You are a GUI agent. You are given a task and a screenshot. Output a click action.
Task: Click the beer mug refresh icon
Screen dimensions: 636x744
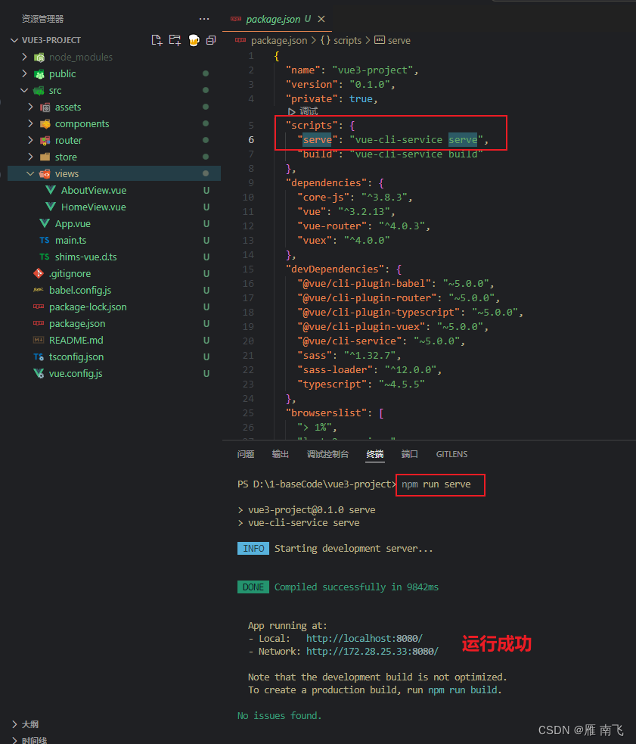point(193,39)
